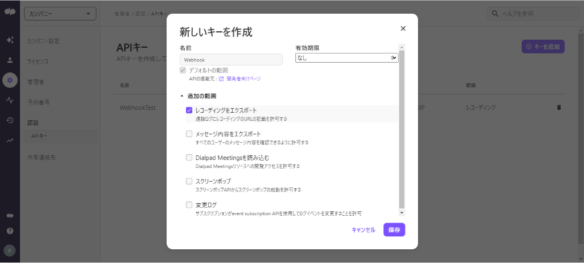Check the スクリーンポップ checkbox

(189, 181)
